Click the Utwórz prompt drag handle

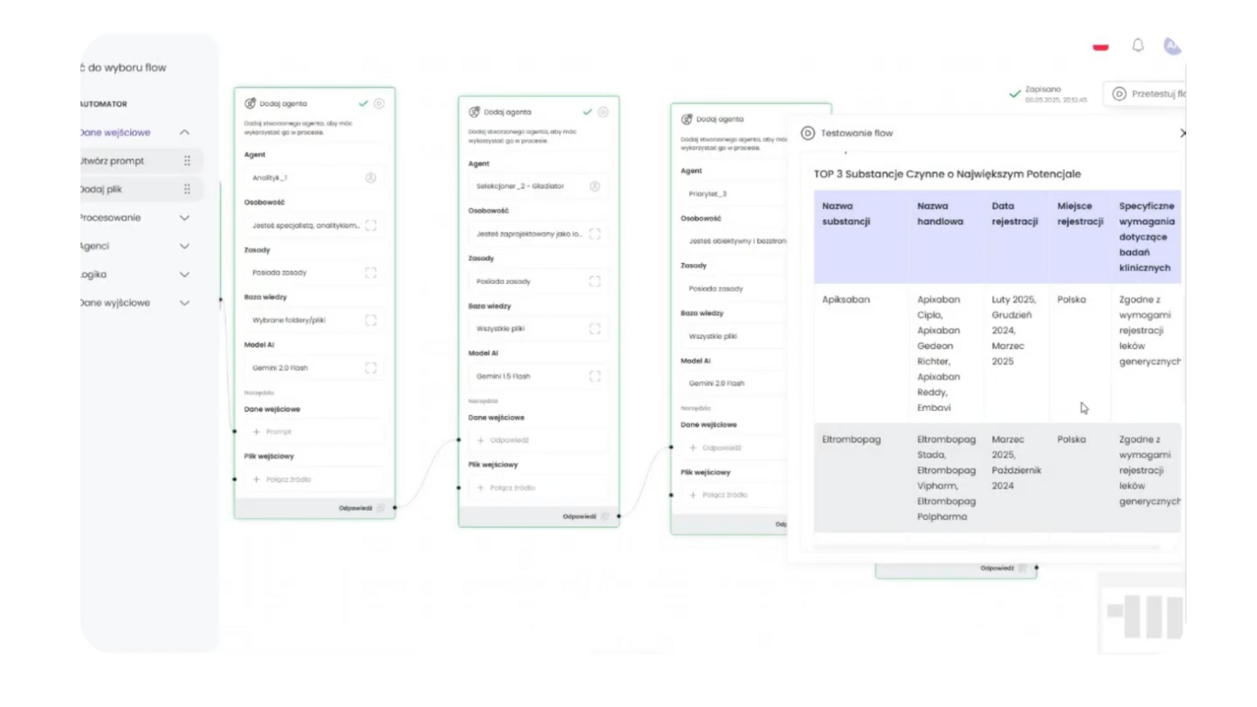187,161
